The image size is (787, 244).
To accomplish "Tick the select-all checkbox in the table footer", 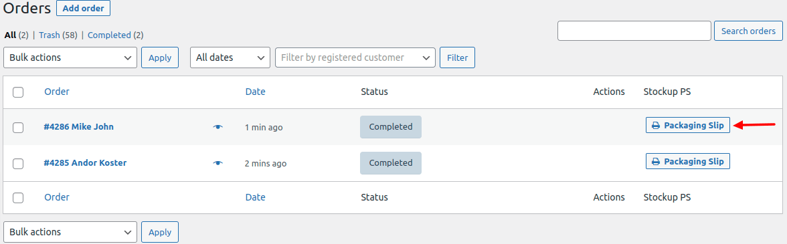I will point(18,198).
